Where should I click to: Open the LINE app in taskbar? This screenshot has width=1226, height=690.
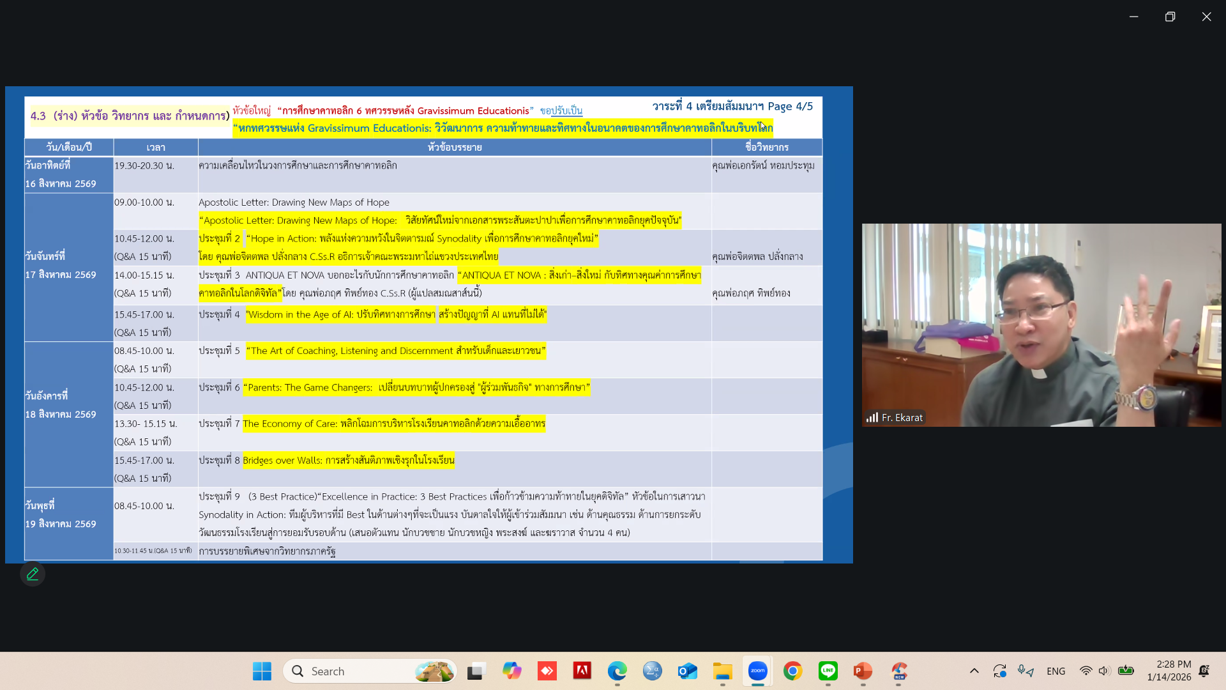[x=828, y=671]
